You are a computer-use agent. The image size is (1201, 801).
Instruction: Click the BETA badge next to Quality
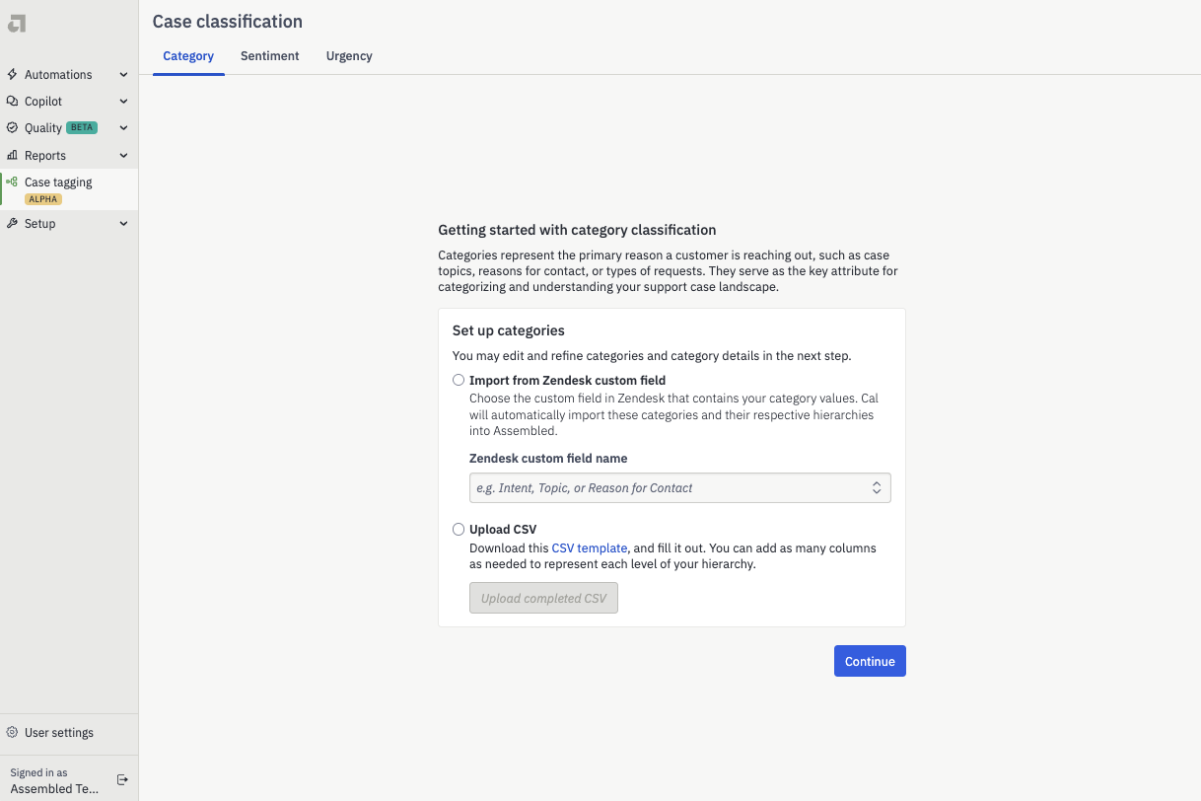click(82, 127)
